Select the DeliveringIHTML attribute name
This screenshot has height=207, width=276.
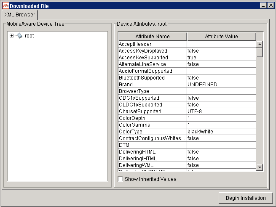tap(153, 159)
